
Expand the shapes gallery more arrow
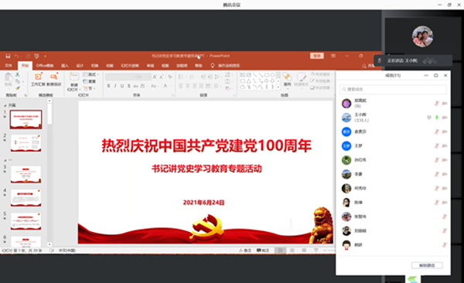click(x=278, y=87)
